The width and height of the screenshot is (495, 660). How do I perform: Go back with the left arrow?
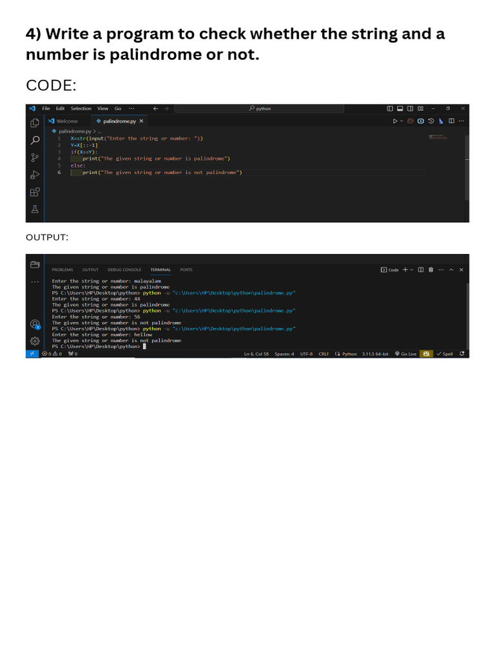pos(156,108)
